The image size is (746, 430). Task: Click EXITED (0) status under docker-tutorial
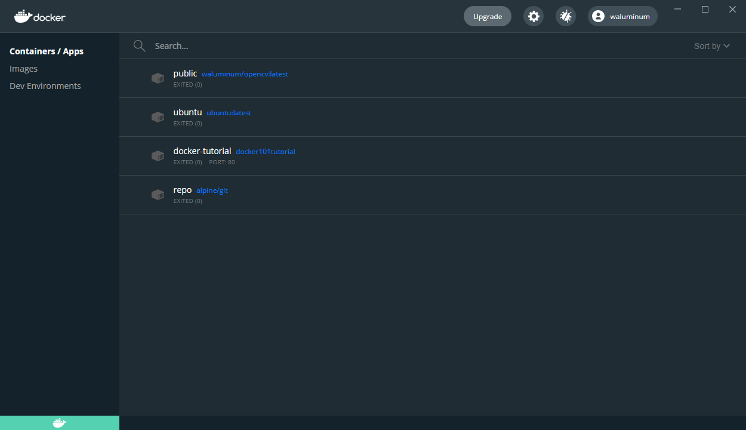tap(188, 162)
